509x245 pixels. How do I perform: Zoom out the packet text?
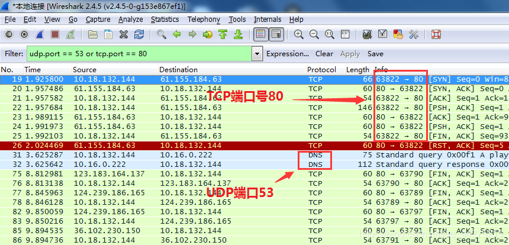pyautogui.click(x=314, y=34)
